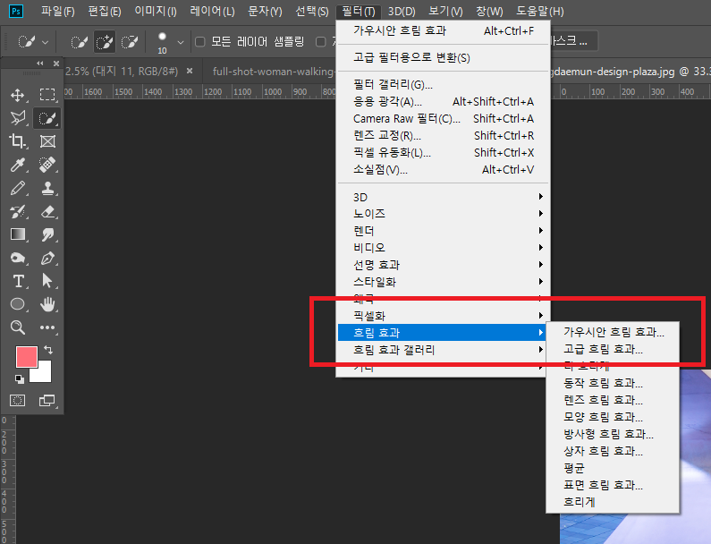This screenshot has width=711, height=544.
Task: Toggle Quick Mask mode
Action: click(x=17, y=399)
